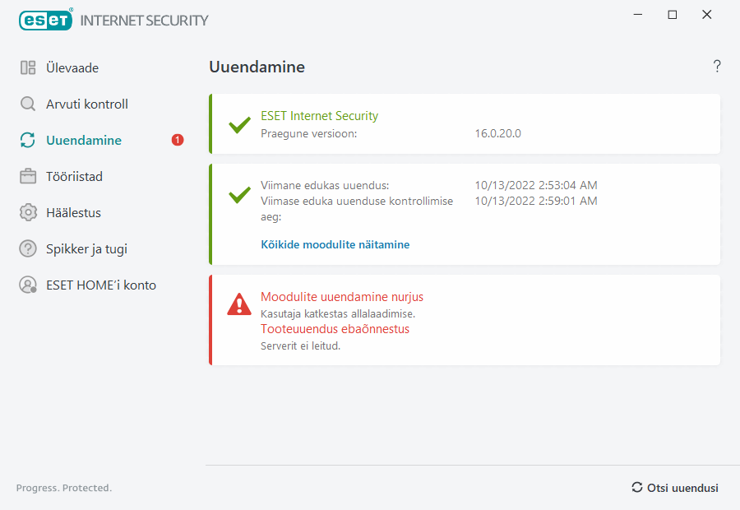Click the ESET logo in title bar
Image resolution: width=740 pixels, height=510 pixels.
click(x=46, y=20)
